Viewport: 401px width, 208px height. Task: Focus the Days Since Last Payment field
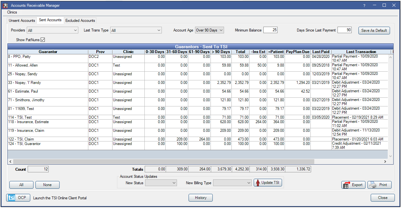tap(345, 30)
